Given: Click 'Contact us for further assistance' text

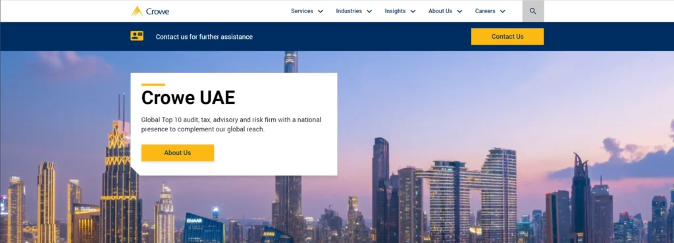Looking at the screenshot, I should pyautogui.click(x=204, y=37).
